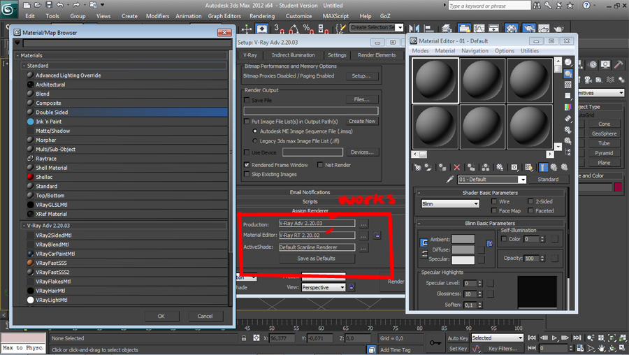Click OK in Material/Map Browser
The image size is (629, 355).
point(161,316)
